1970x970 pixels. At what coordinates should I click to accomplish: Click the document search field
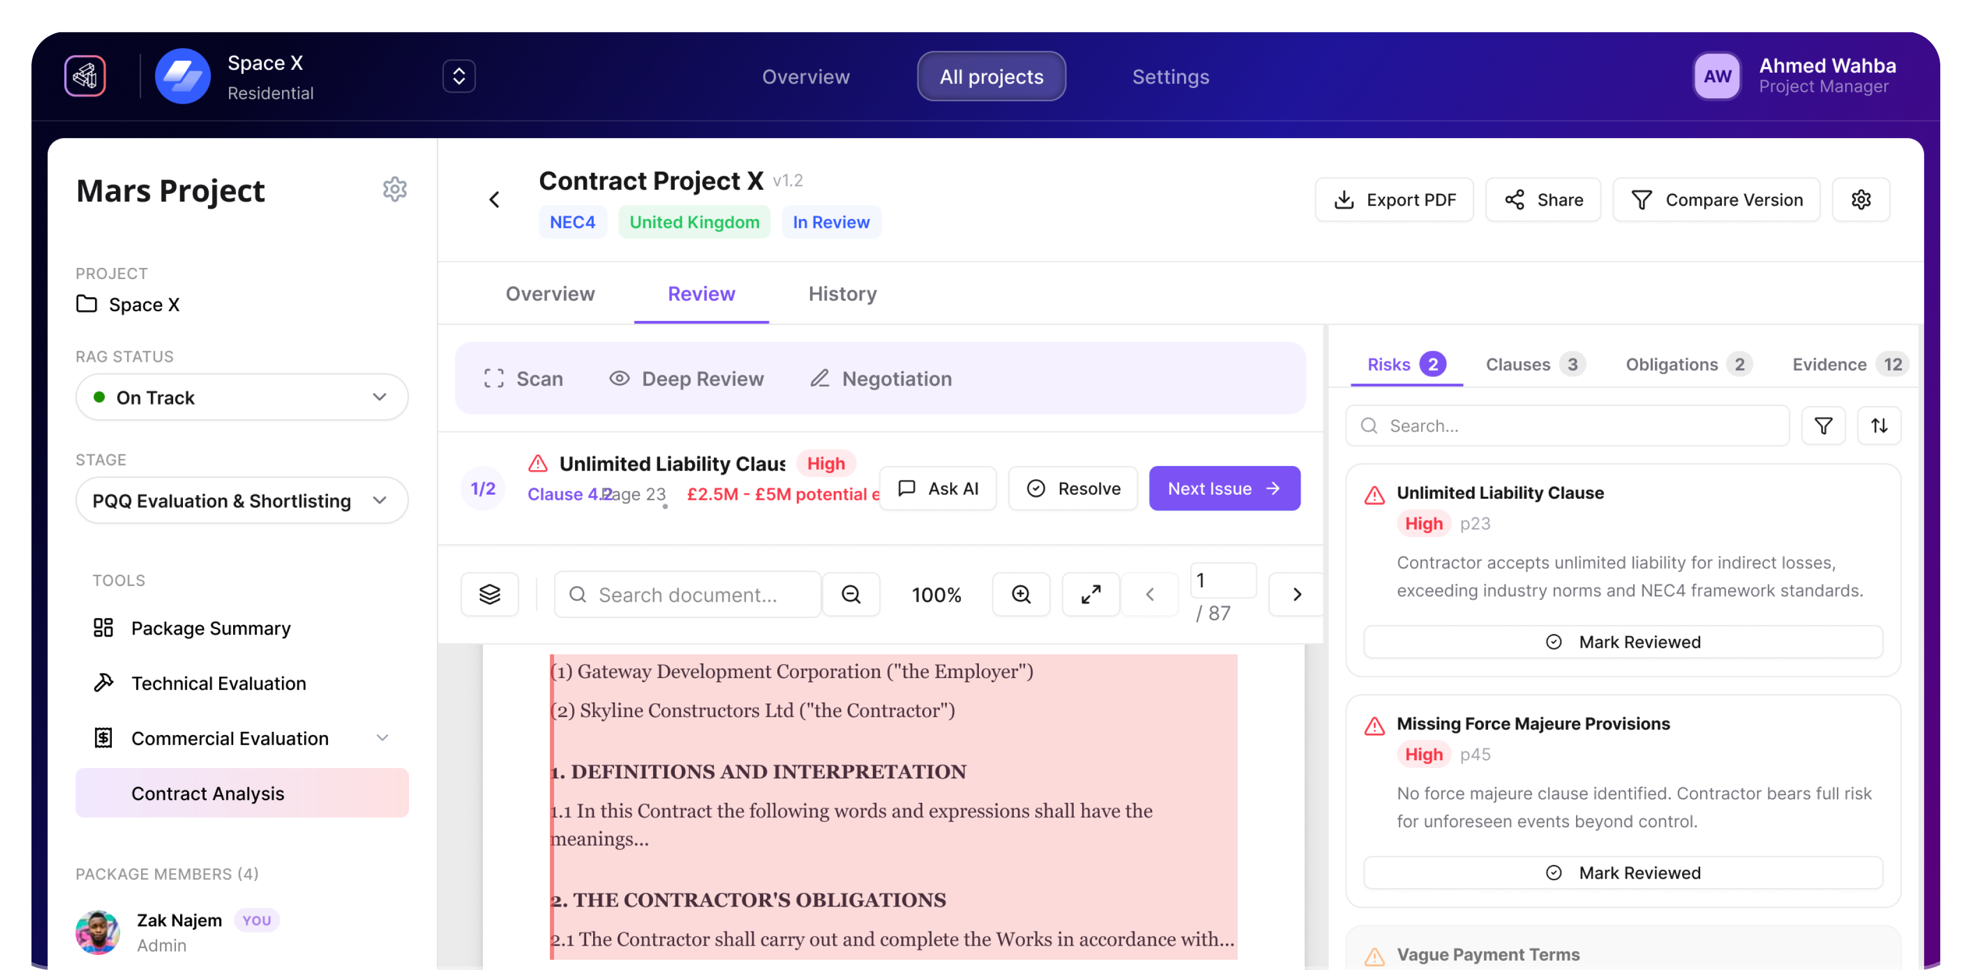[688, 594]
